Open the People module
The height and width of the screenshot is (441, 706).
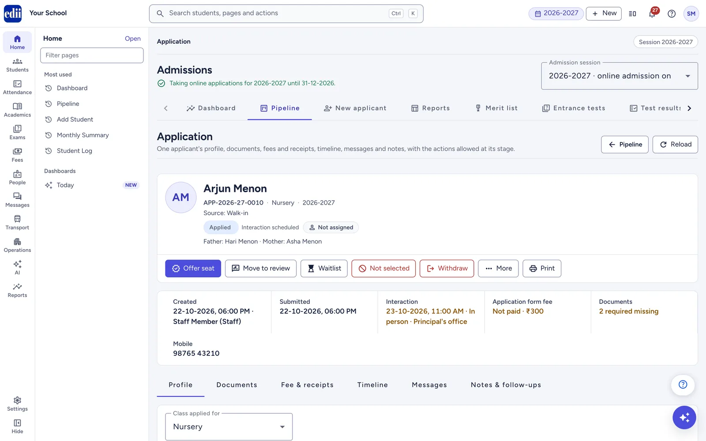tap(17, 177)
